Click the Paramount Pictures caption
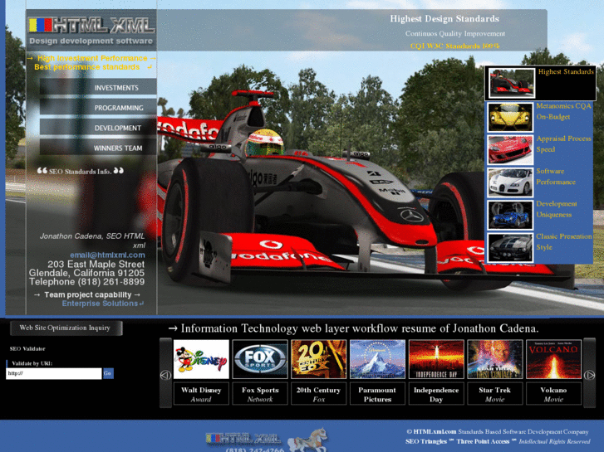 (377, 394)
